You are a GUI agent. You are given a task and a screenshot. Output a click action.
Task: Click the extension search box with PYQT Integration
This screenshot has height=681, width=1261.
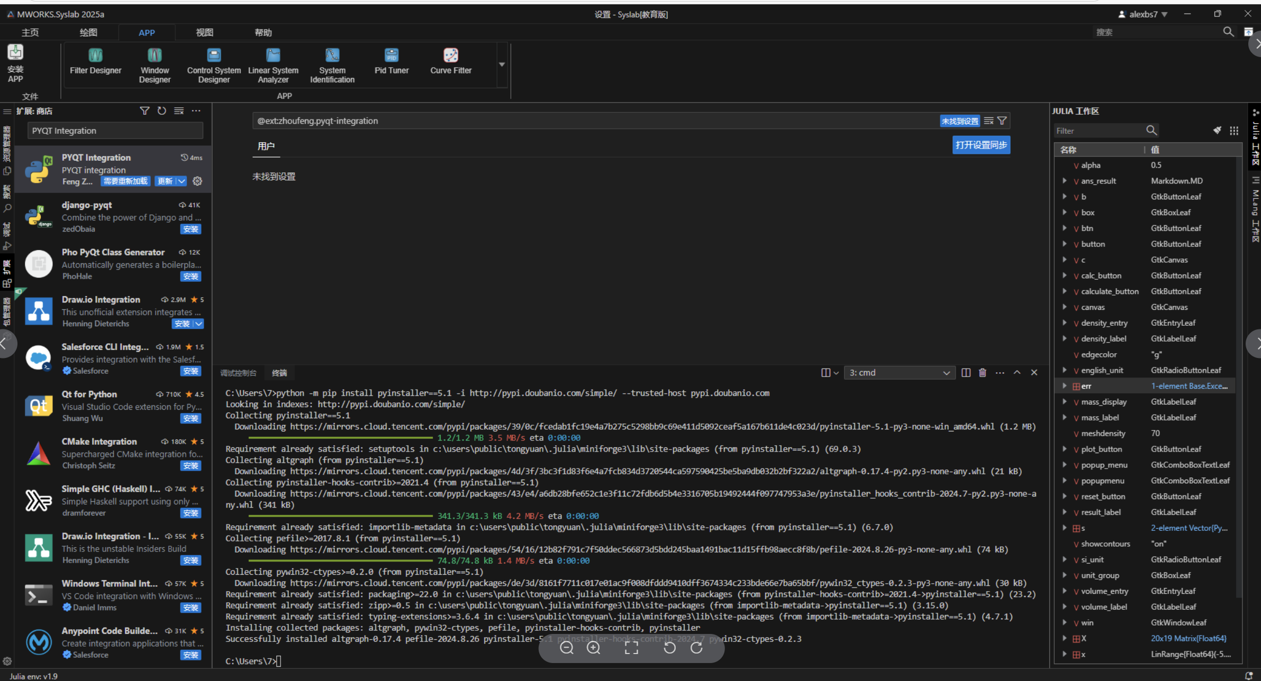point(115,131)
